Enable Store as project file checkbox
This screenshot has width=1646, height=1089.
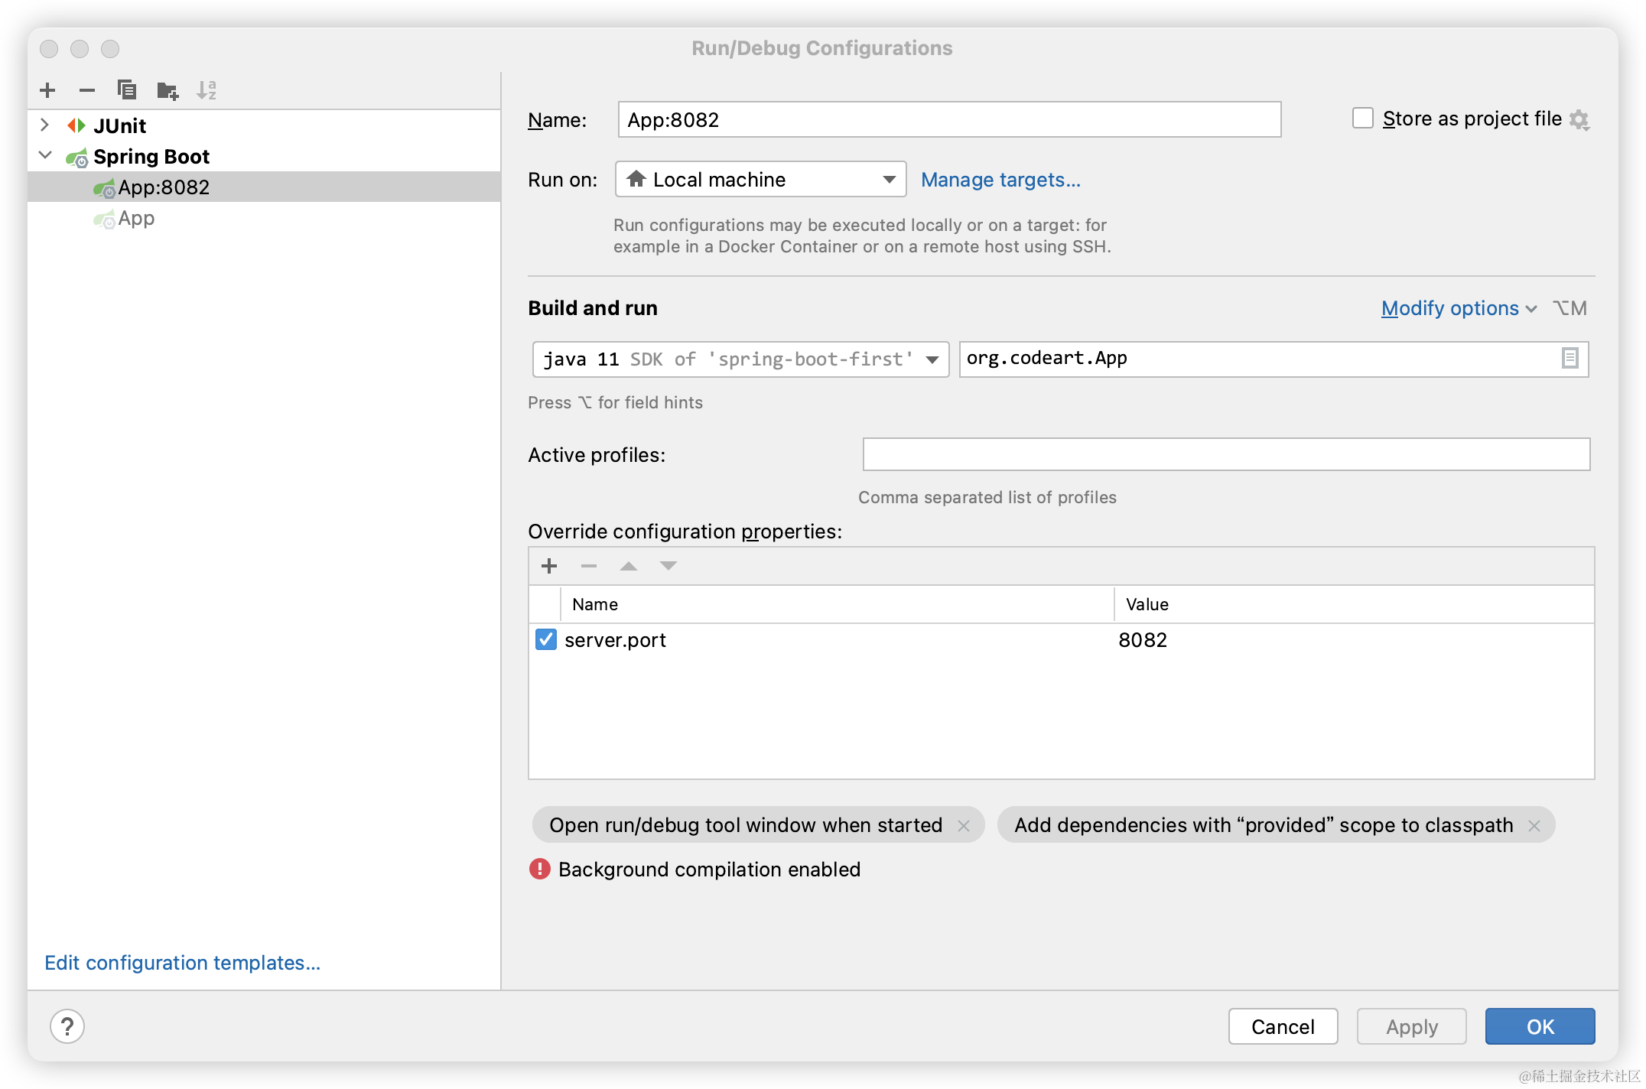[1362, 119]
